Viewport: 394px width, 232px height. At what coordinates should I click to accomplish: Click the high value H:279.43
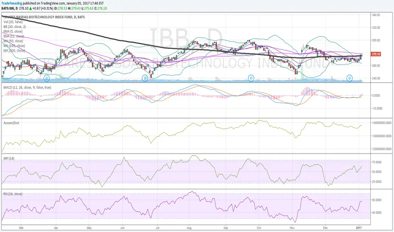point(74,8)
